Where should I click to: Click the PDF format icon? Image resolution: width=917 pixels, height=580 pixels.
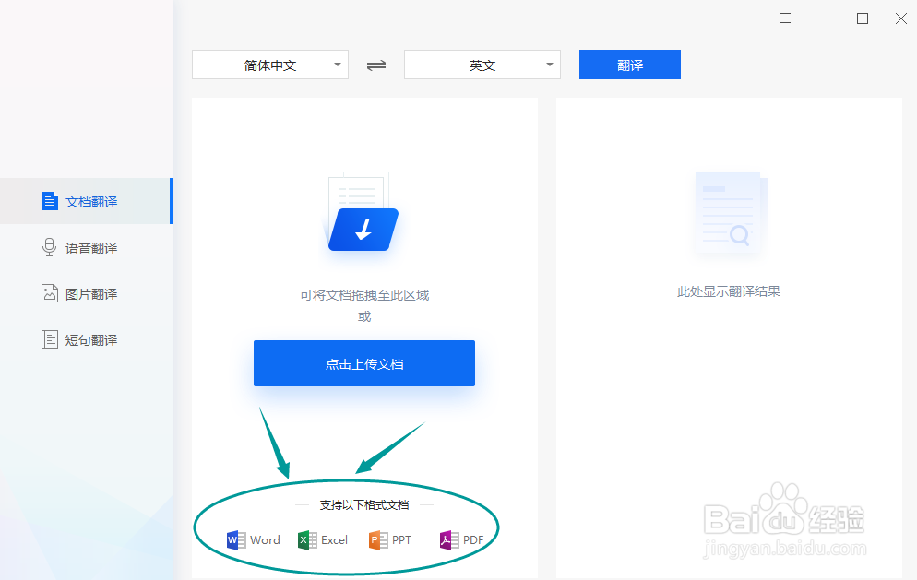(x=449, y=539)
